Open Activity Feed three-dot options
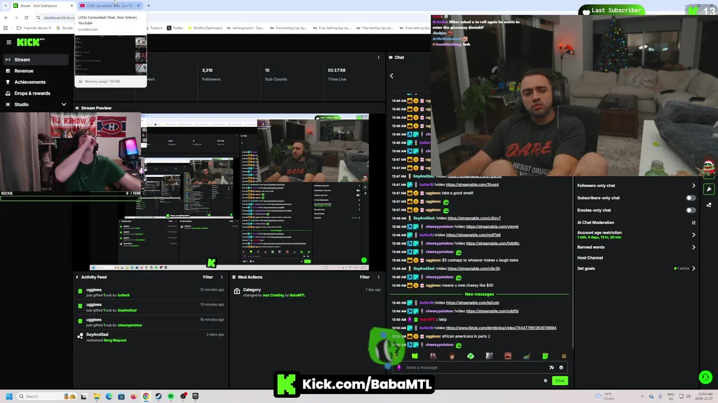The height and width of the screenshot is (403, 718). (x=222, y=277)
